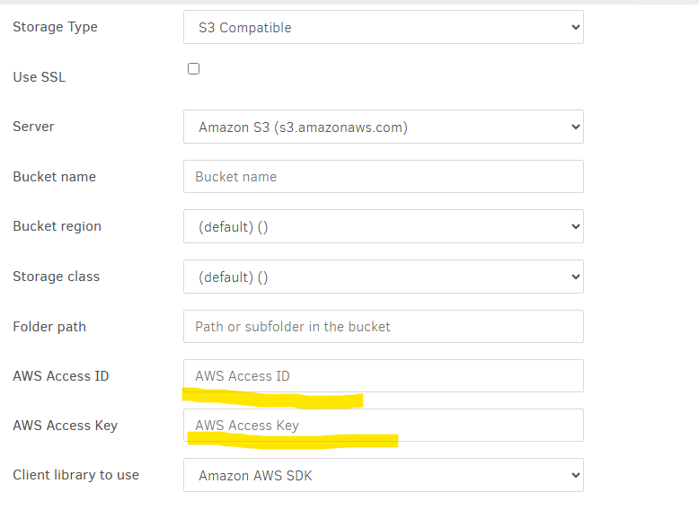Click the "Bucket name" label on the left

[x=54, y=177]
